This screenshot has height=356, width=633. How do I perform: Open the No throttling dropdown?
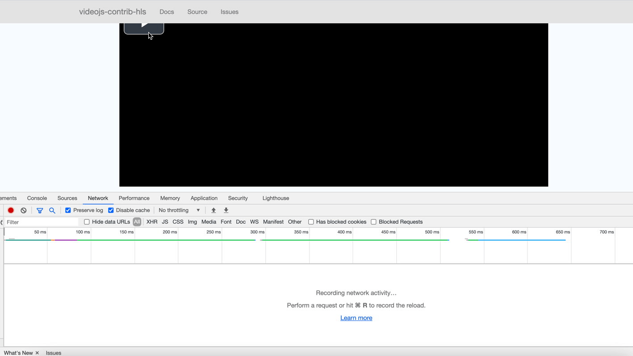click(179, 210)
